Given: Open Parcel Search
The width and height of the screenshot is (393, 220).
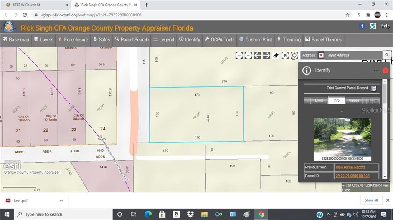Looking at the screenshot, I should point(132,39).
